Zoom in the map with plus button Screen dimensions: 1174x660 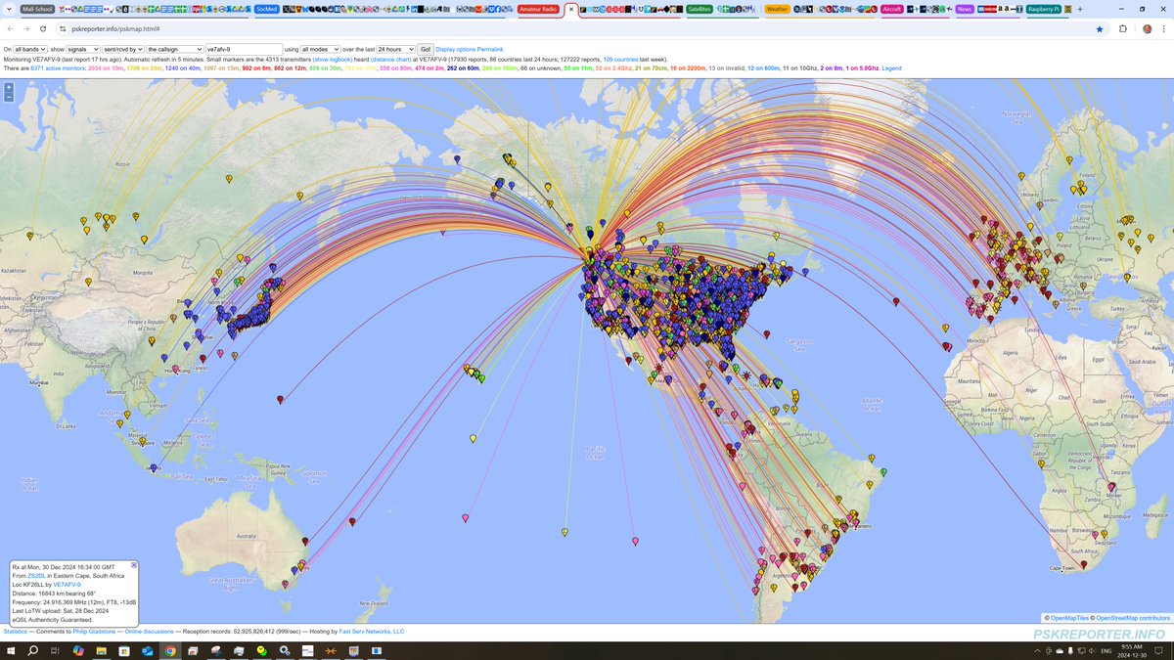pyautogui.click(x=9, y=88)
